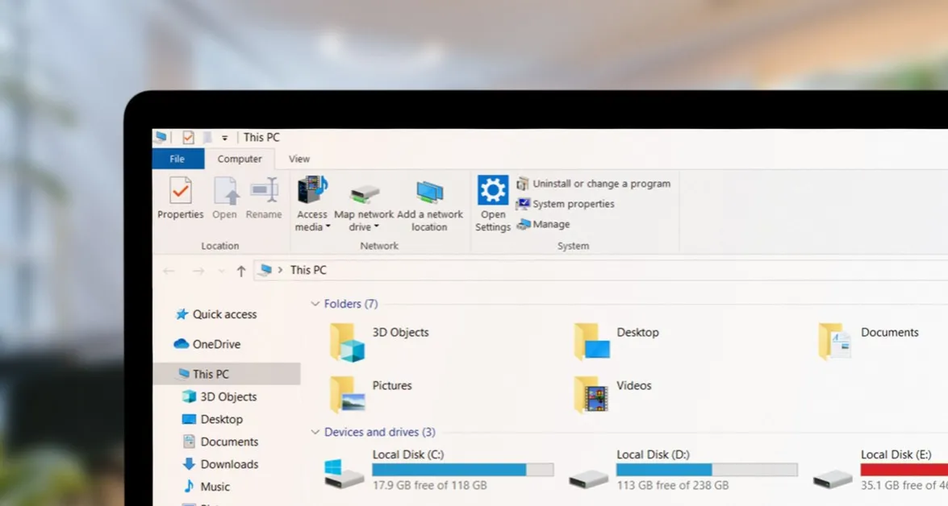Switch to the View ribbon tab

tap(299, 159)
